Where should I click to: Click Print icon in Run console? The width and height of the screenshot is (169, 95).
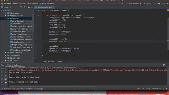coord(6,83)
